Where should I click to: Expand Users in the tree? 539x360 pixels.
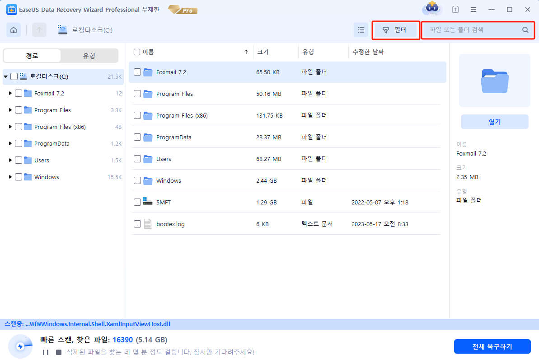10,160
